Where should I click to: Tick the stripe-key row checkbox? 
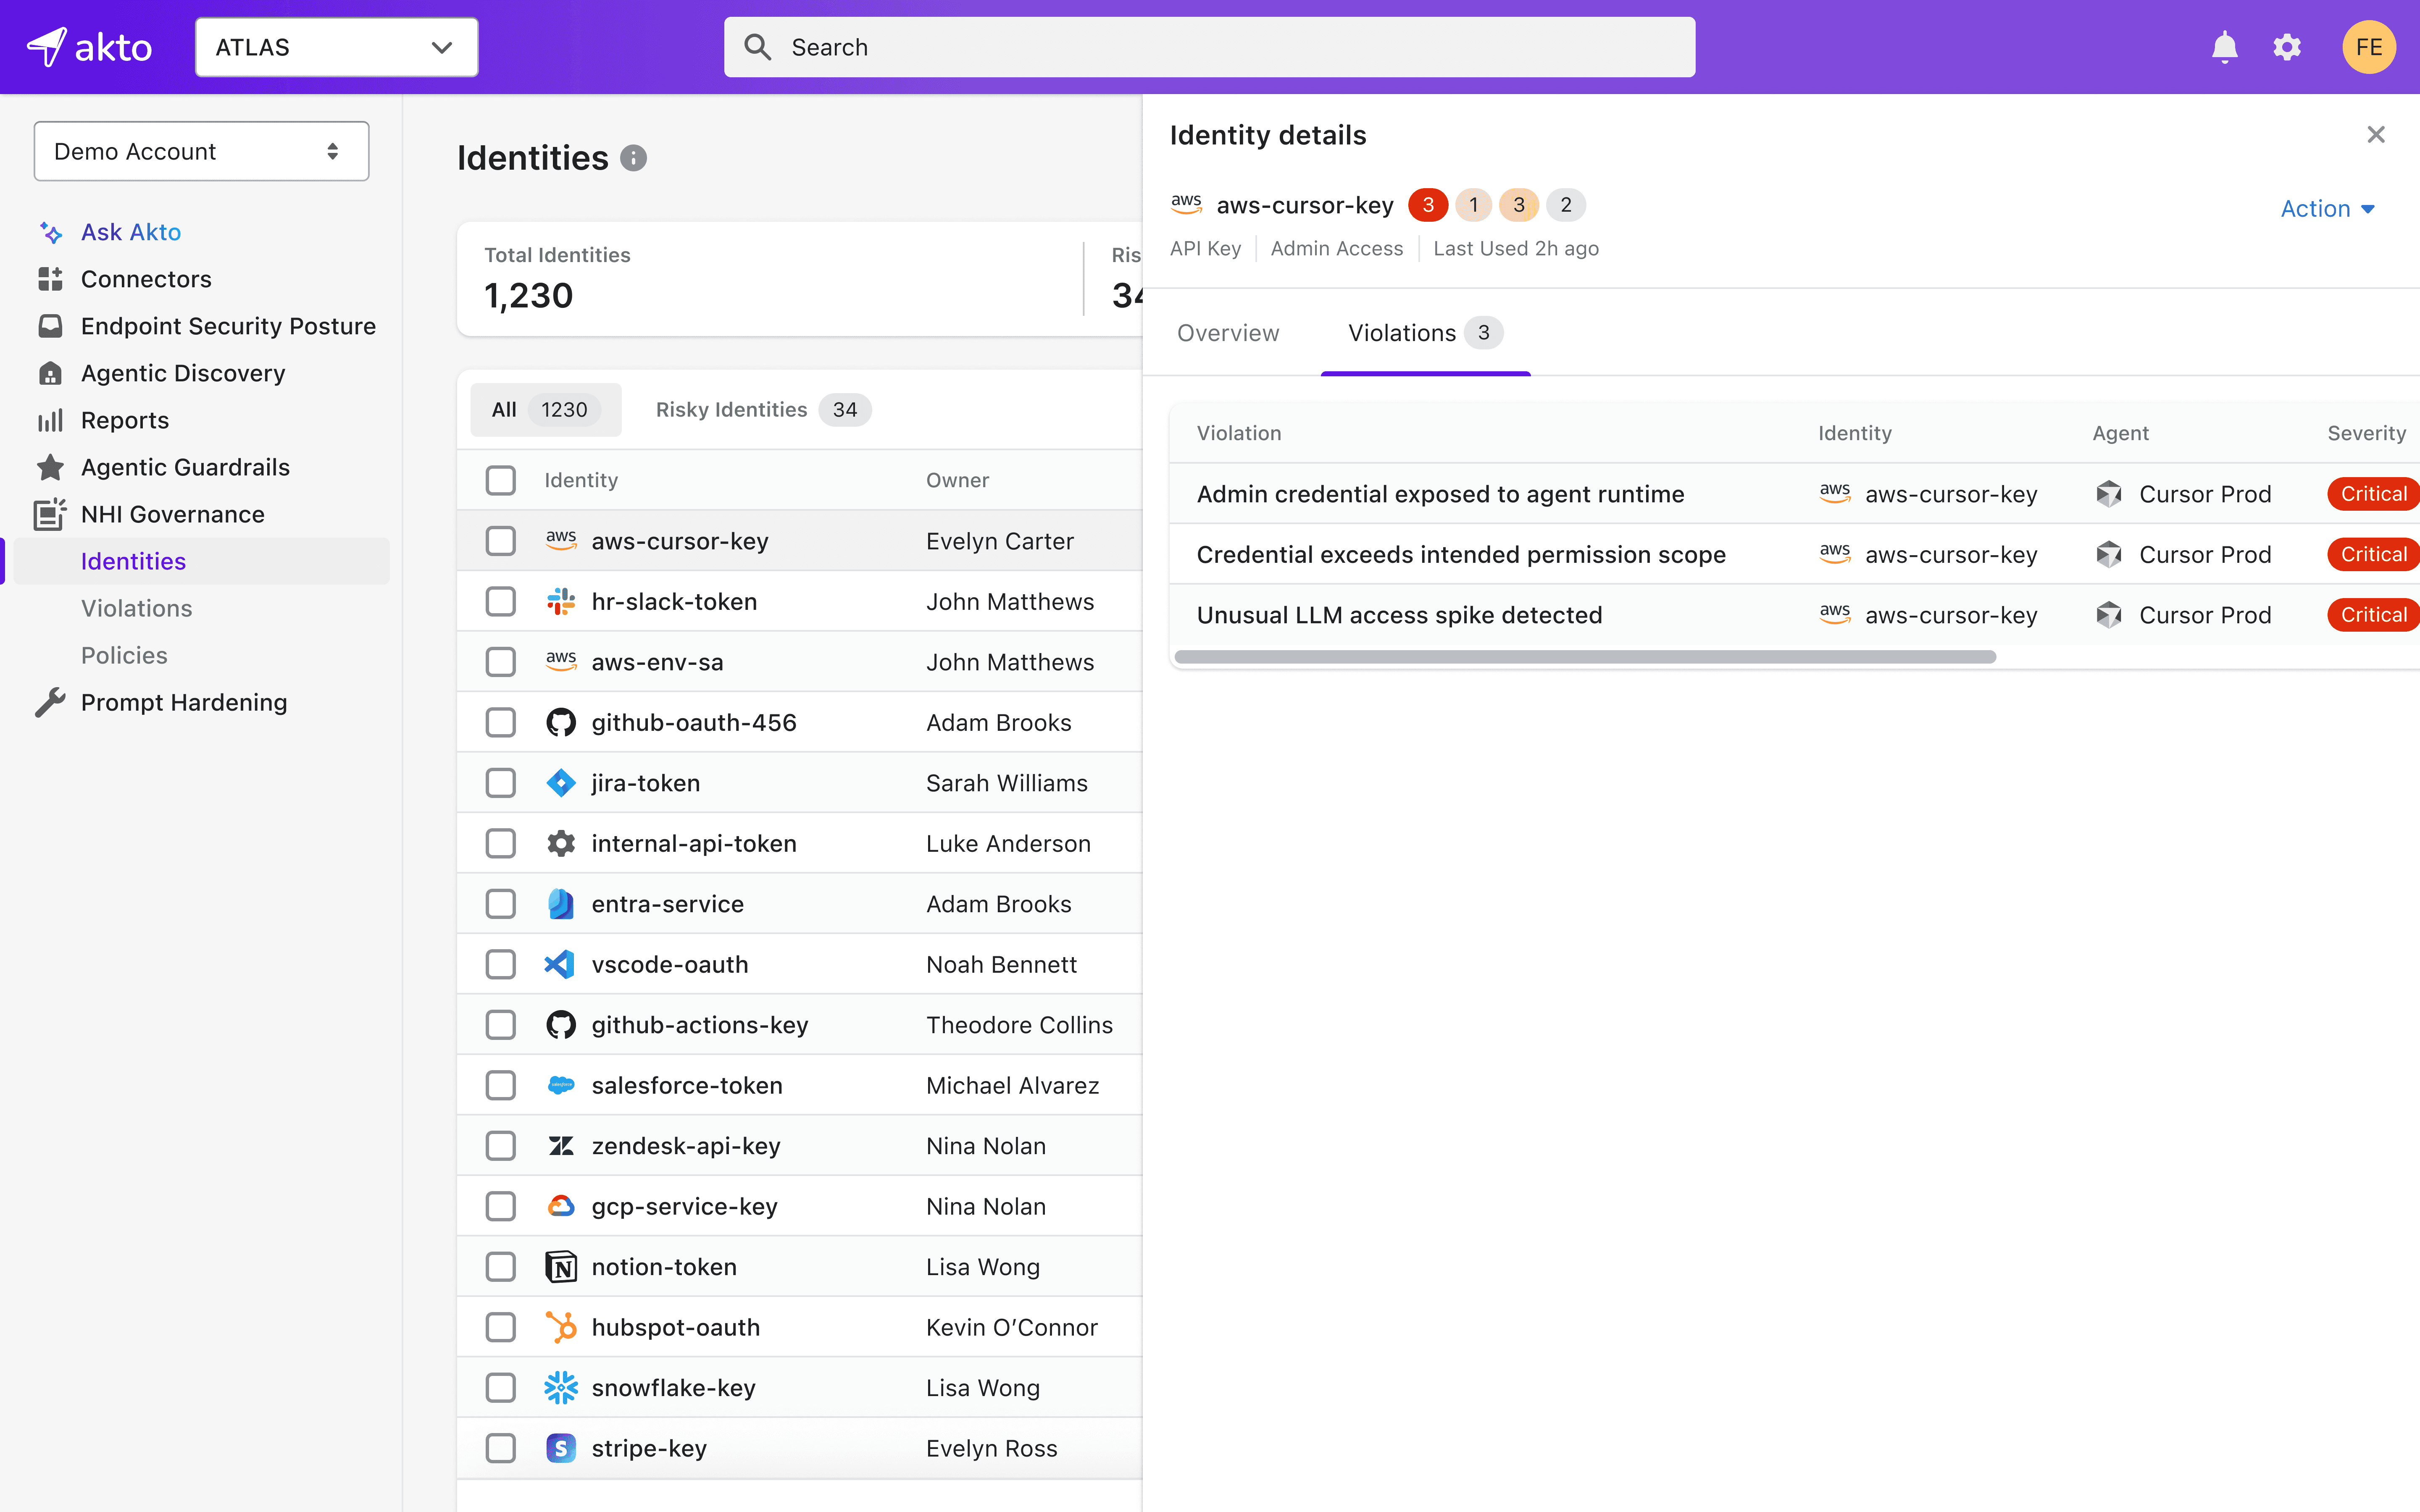pos(501,1448)
